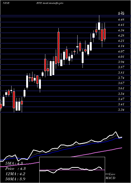131x183 pixels.
Task: Click the highest white candlestick near 4.41
Action: click(x=99, y=26)
